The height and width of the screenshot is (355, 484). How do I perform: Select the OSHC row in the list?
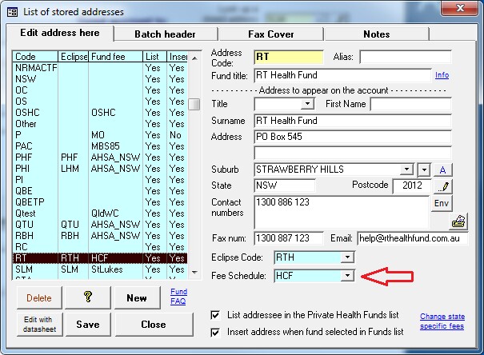(100, 113)
